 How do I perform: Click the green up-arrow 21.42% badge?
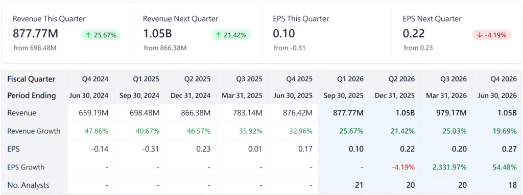click(231, 35)
